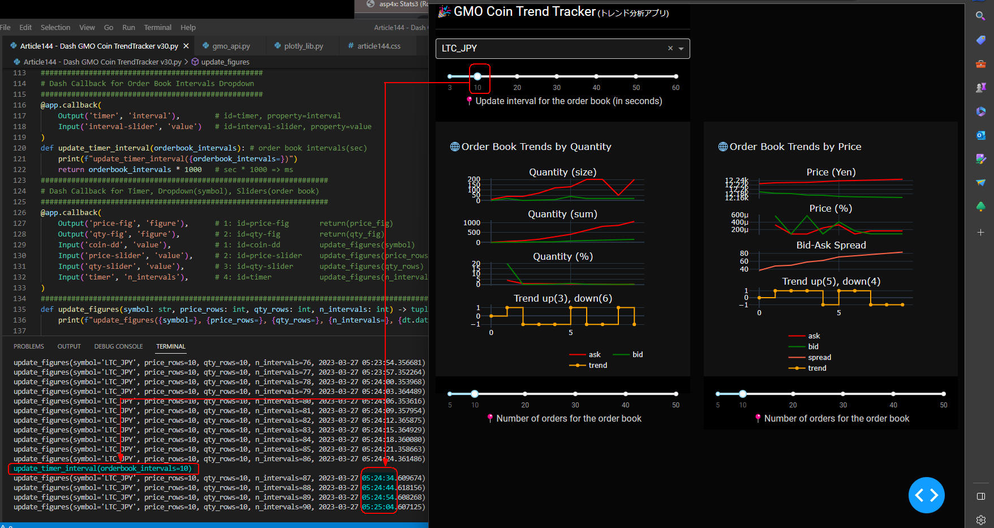Open Edge sidebar settings gear
This screenshot has width=994, height=528.
[980, 520]
